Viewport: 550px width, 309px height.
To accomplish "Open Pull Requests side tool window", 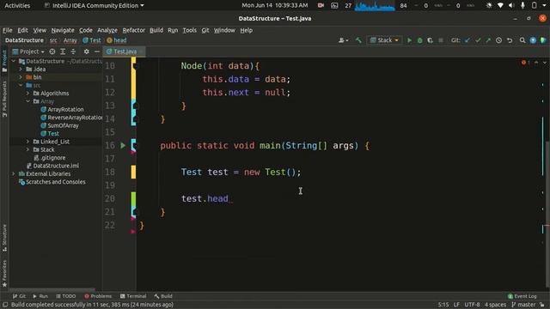I will click(4, 100).
